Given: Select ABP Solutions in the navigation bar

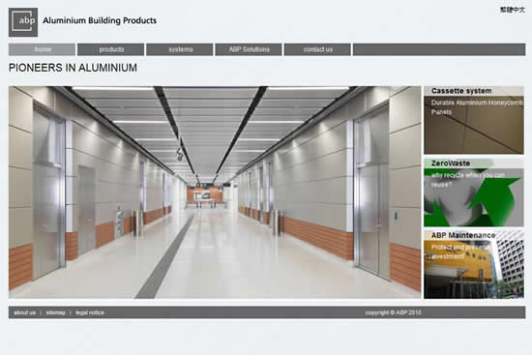Looking at the screenshot, I should tap(249, 49).
